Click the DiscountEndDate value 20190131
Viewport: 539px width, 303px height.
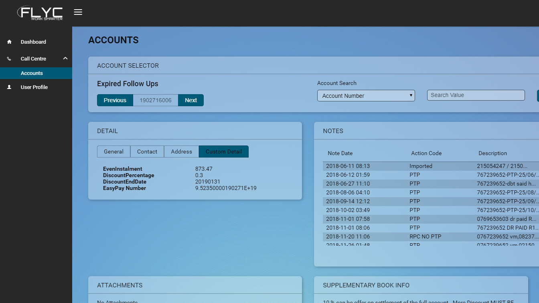click(208, 182)
